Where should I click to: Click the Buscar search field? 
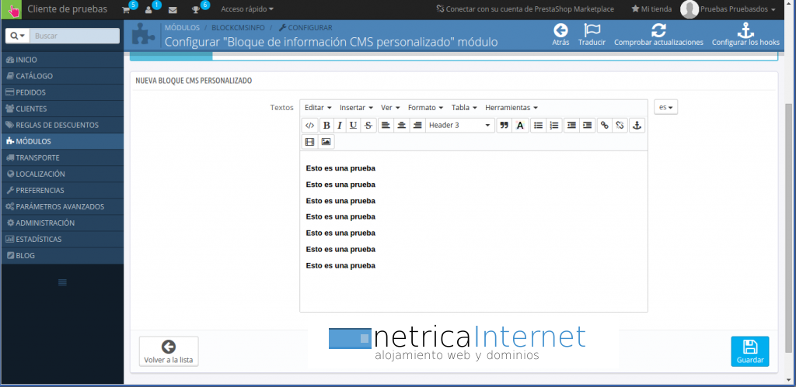(x=75, y=36)
